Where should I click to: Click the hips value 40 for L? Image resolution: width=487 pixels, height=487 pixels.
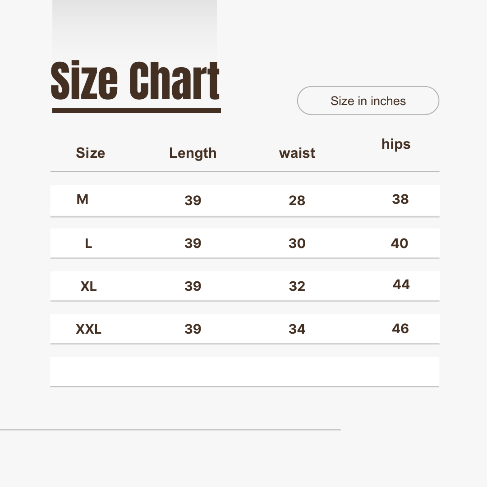(400, 243)
